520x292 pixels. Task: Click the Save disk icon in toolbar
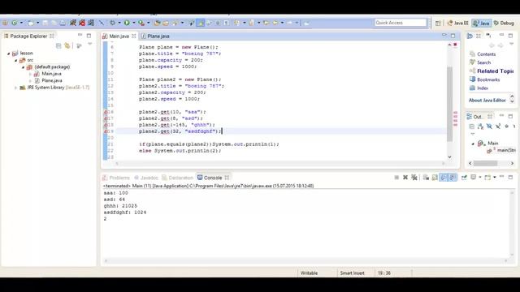coord(45,23)
